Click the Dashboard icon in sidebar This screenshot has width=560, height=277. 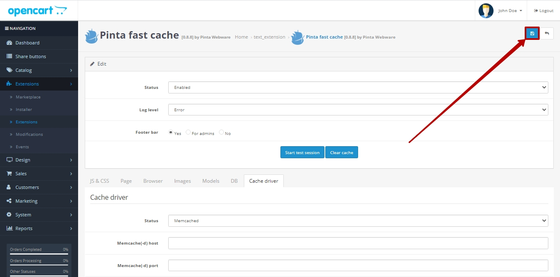(9, 43)
